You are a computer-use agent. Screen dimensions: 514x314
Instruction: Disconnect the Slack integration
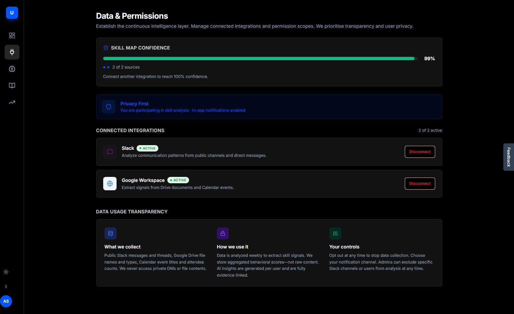(x=419, y=152)
